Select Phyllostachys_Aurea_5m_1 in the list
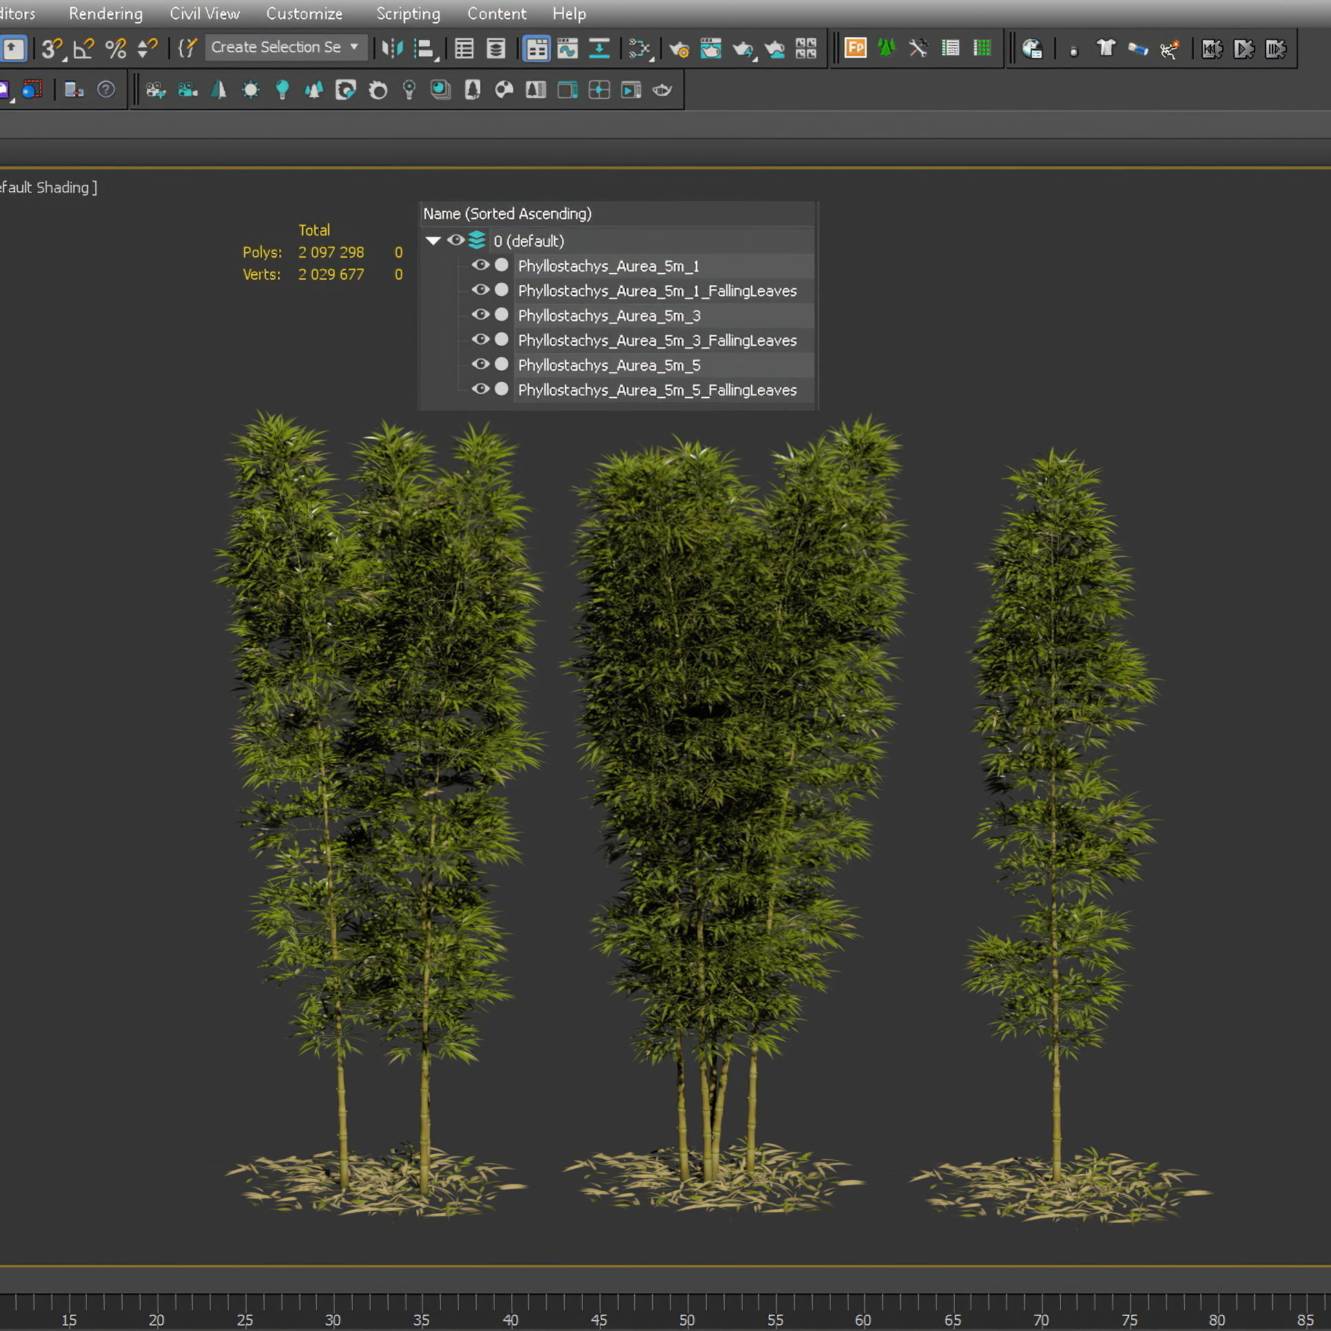This screenshot has width=1331, height=1331. [664, 266]
